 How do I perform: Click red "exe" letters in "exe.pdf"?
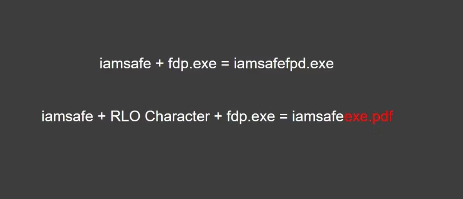pyautogui.click(x=354, y=116)
